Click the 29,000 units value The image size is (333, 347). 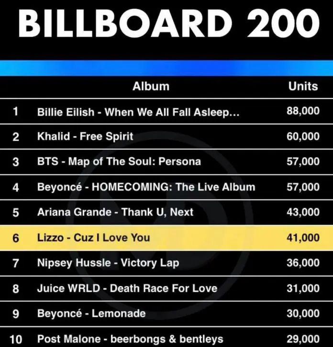click(x=303, y=339)
